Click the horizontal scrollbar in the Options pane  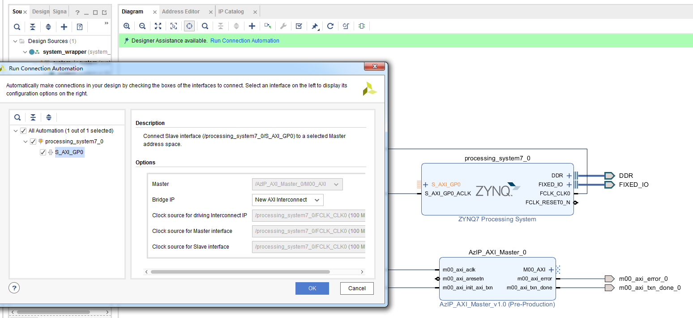coord(240,272)
